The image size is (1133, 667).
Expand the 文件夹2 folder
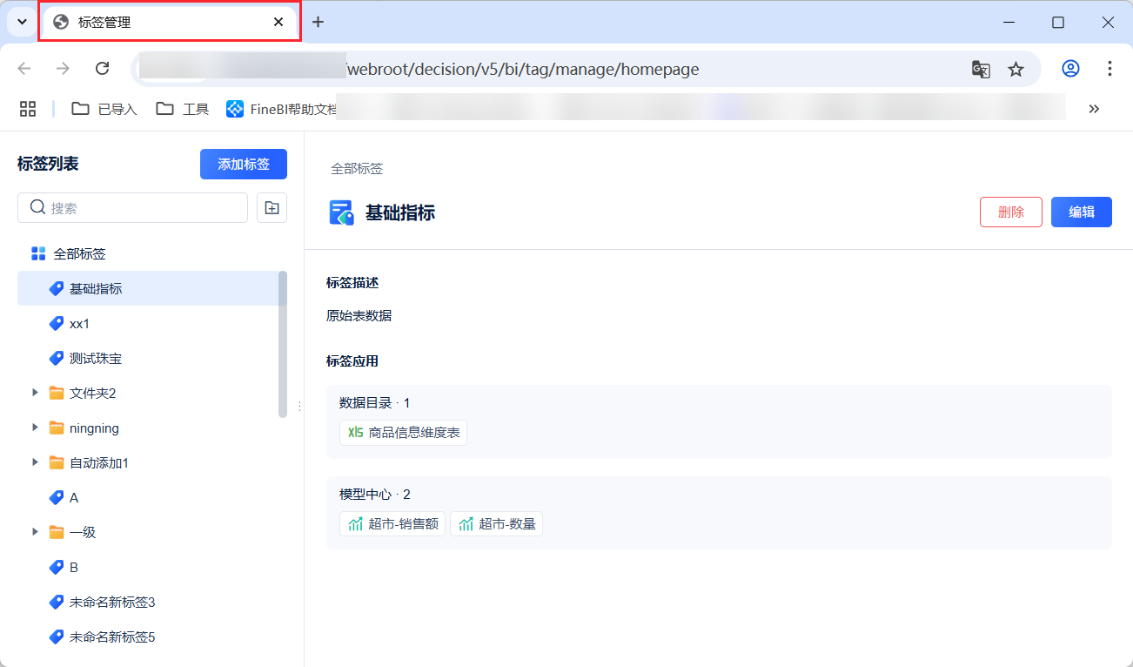tap(35, 393)
